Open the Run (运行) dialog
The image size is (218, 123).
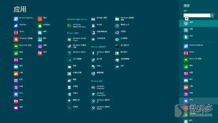120,67
